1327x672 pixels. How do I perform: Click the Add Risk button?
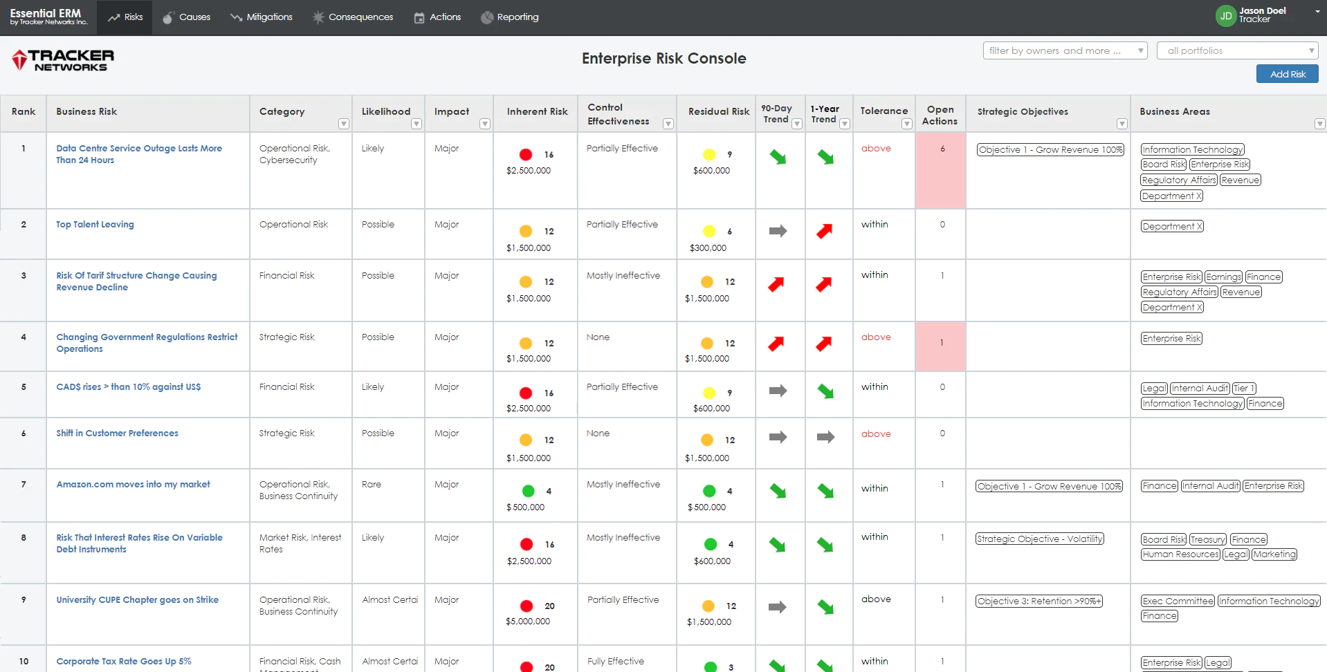(1287, 74)
